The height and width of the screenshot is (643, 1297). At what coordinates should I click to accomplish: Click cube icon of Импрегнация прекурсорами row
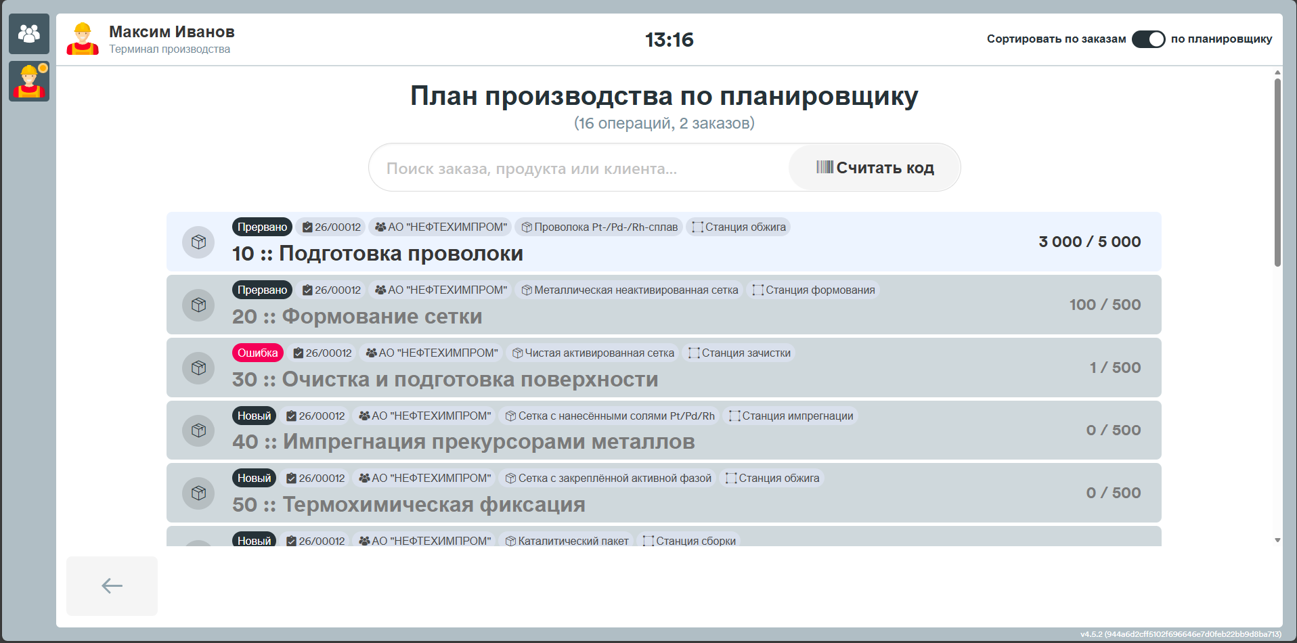tap(198, 430)
